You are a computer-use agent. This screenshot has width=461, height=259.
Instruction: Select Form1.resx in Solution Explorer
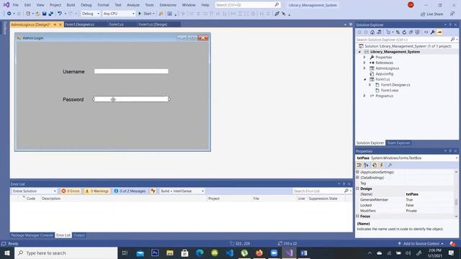390,91
